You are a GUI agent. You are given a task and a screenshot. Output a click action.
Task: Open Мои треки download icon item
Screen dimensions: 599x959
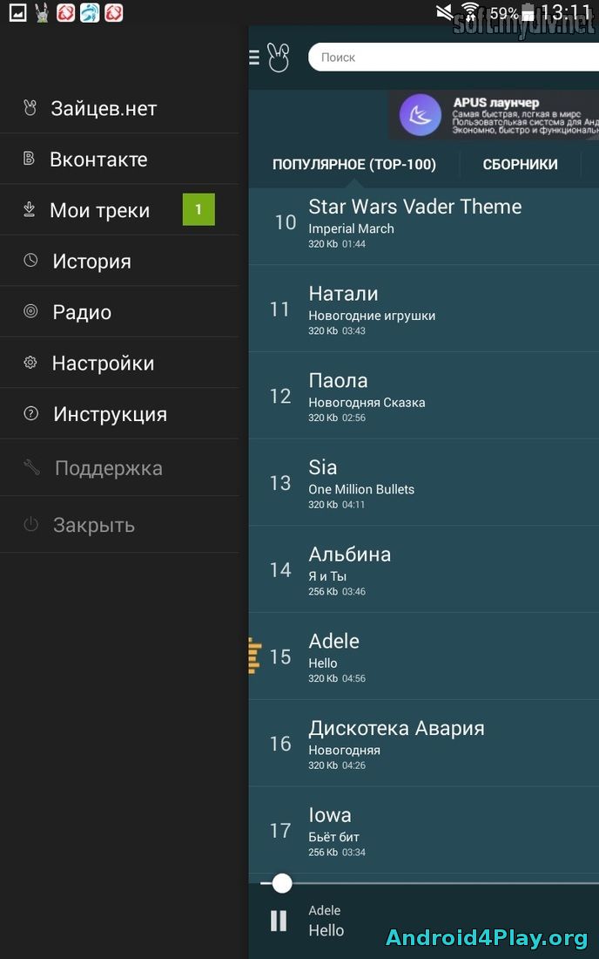[119, 210]
